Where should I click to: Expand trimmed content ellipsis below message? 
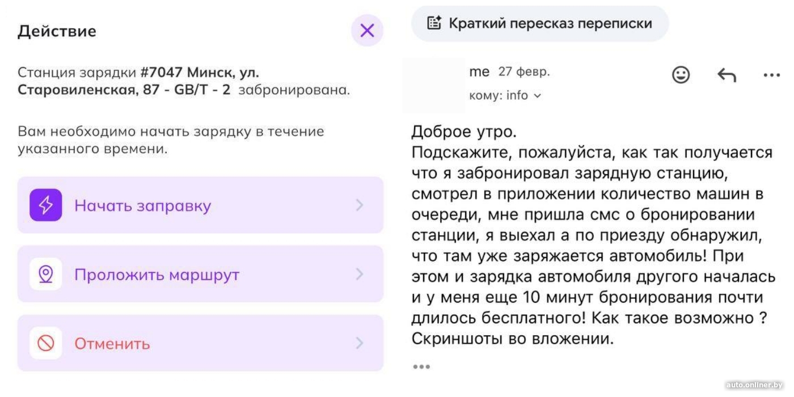click(x=421, y=367)
